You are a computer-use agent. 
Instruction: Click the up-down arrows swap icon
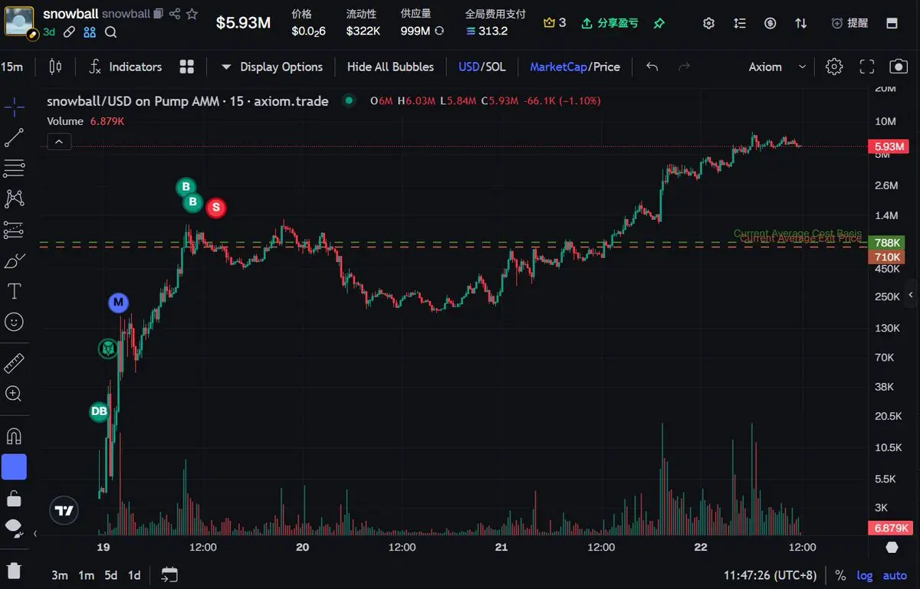801,23
